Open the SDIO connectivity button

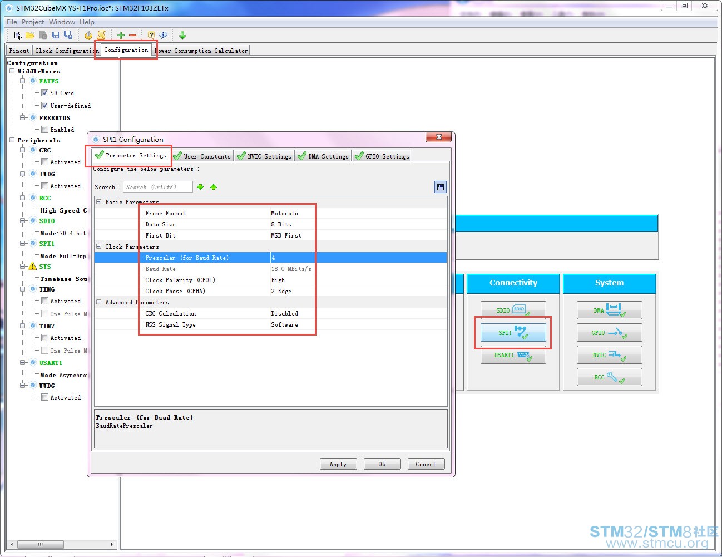coord(513,310)
